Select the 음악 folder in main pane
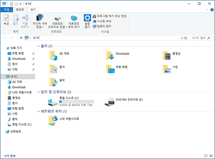The width and height of the screenshot is (215, 159). 57,82
